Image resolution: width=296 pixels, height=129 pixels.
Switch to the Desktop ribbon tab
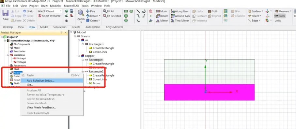click(8, 27)
